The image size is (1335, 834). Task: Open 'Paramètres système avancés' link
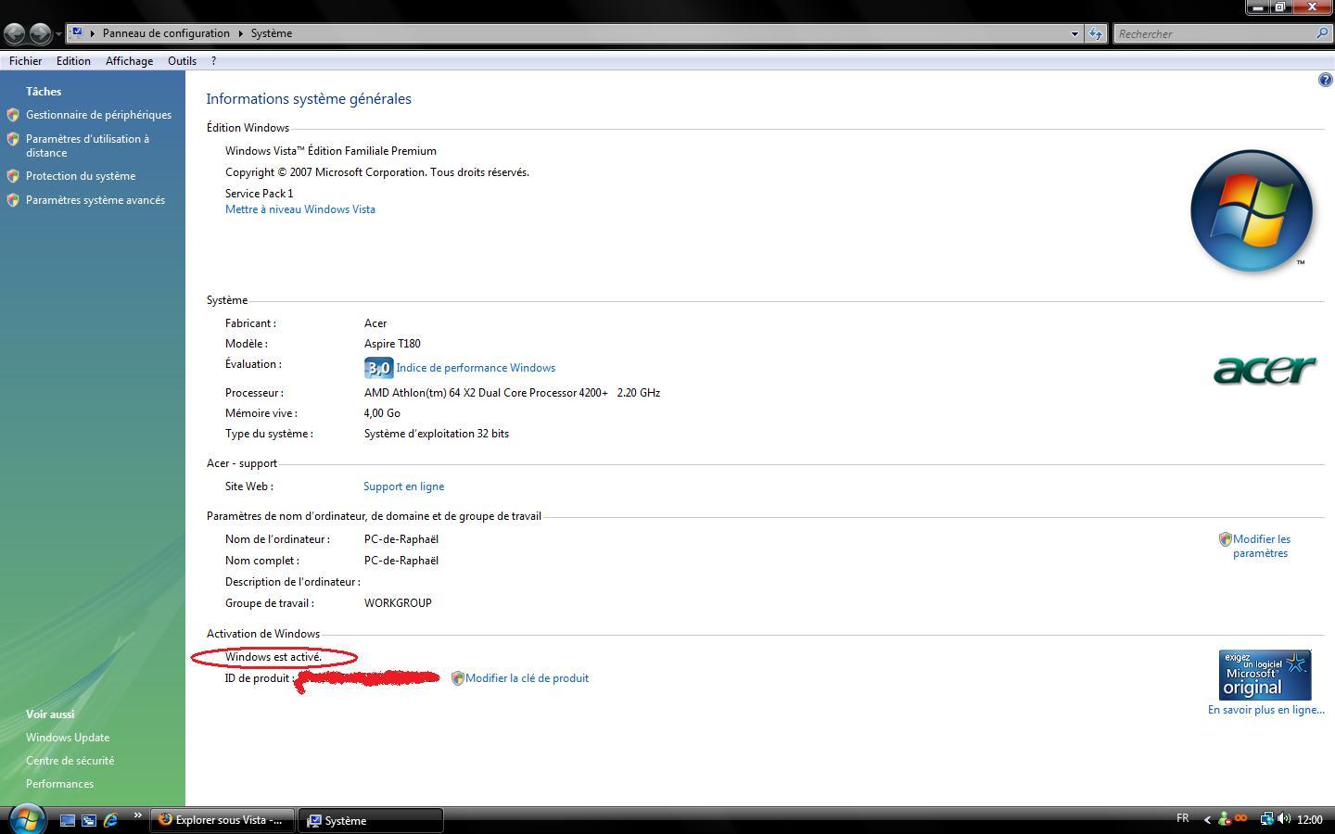[x=95, y=200]
